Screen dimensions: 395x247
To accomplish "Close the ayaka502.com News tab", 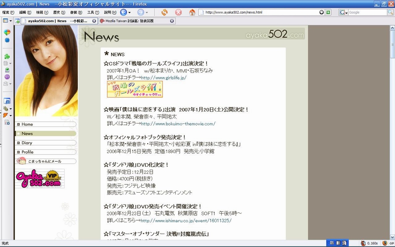I will click(x=94, y=21).
